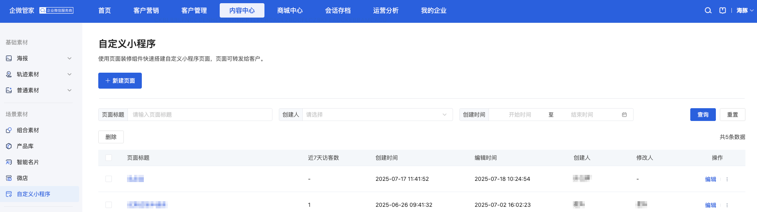The width and height of the screenshot is (757, 212).
Task: Click the 编辑时间 column header
Action: [486, 158]
